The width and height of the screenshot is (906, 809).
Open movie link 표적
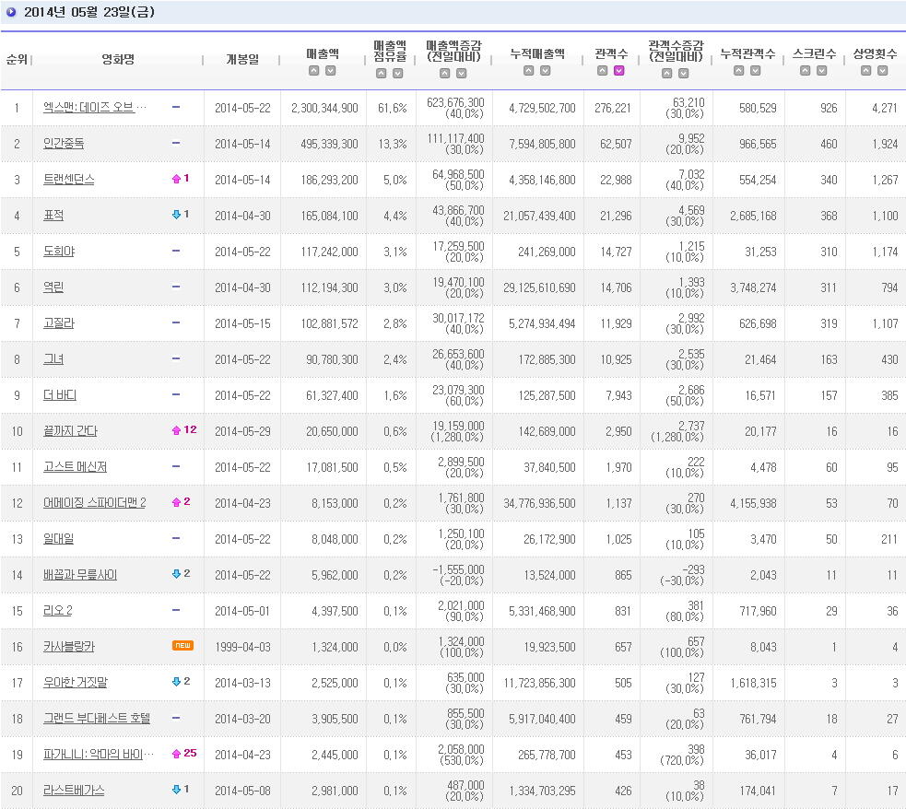53,216
